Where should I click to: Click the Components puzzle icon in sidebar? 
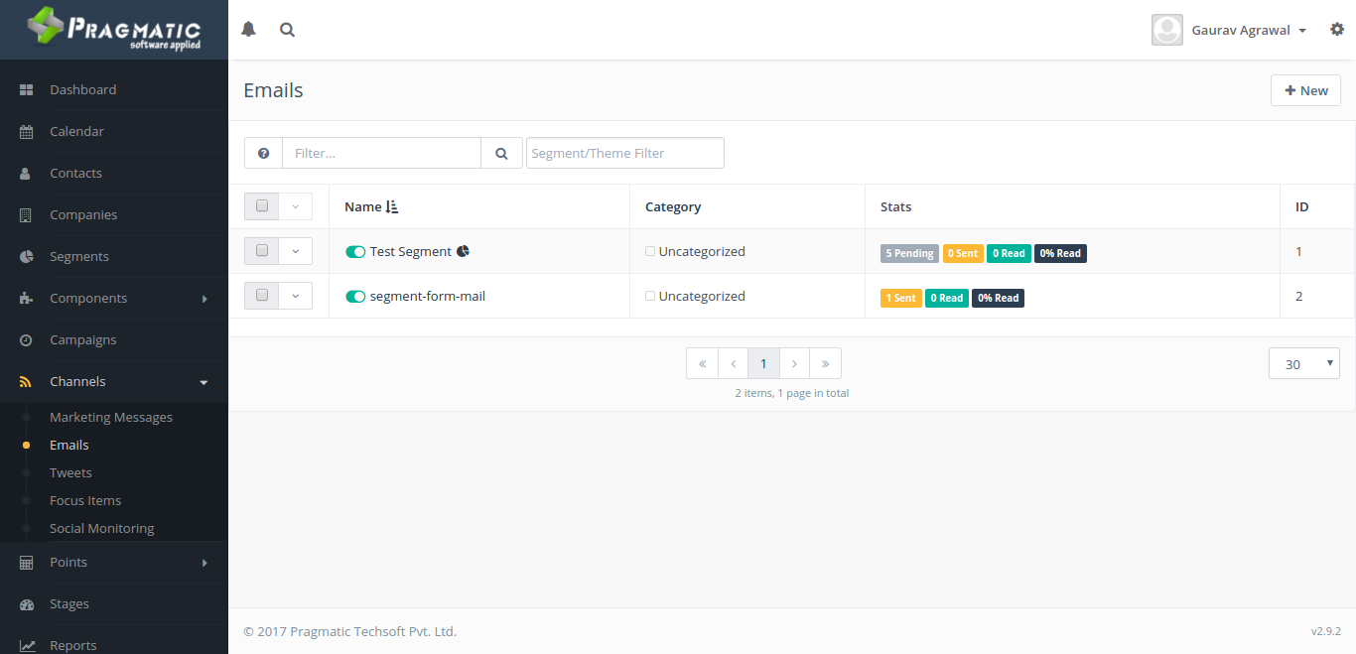click(x=27, y=298)
